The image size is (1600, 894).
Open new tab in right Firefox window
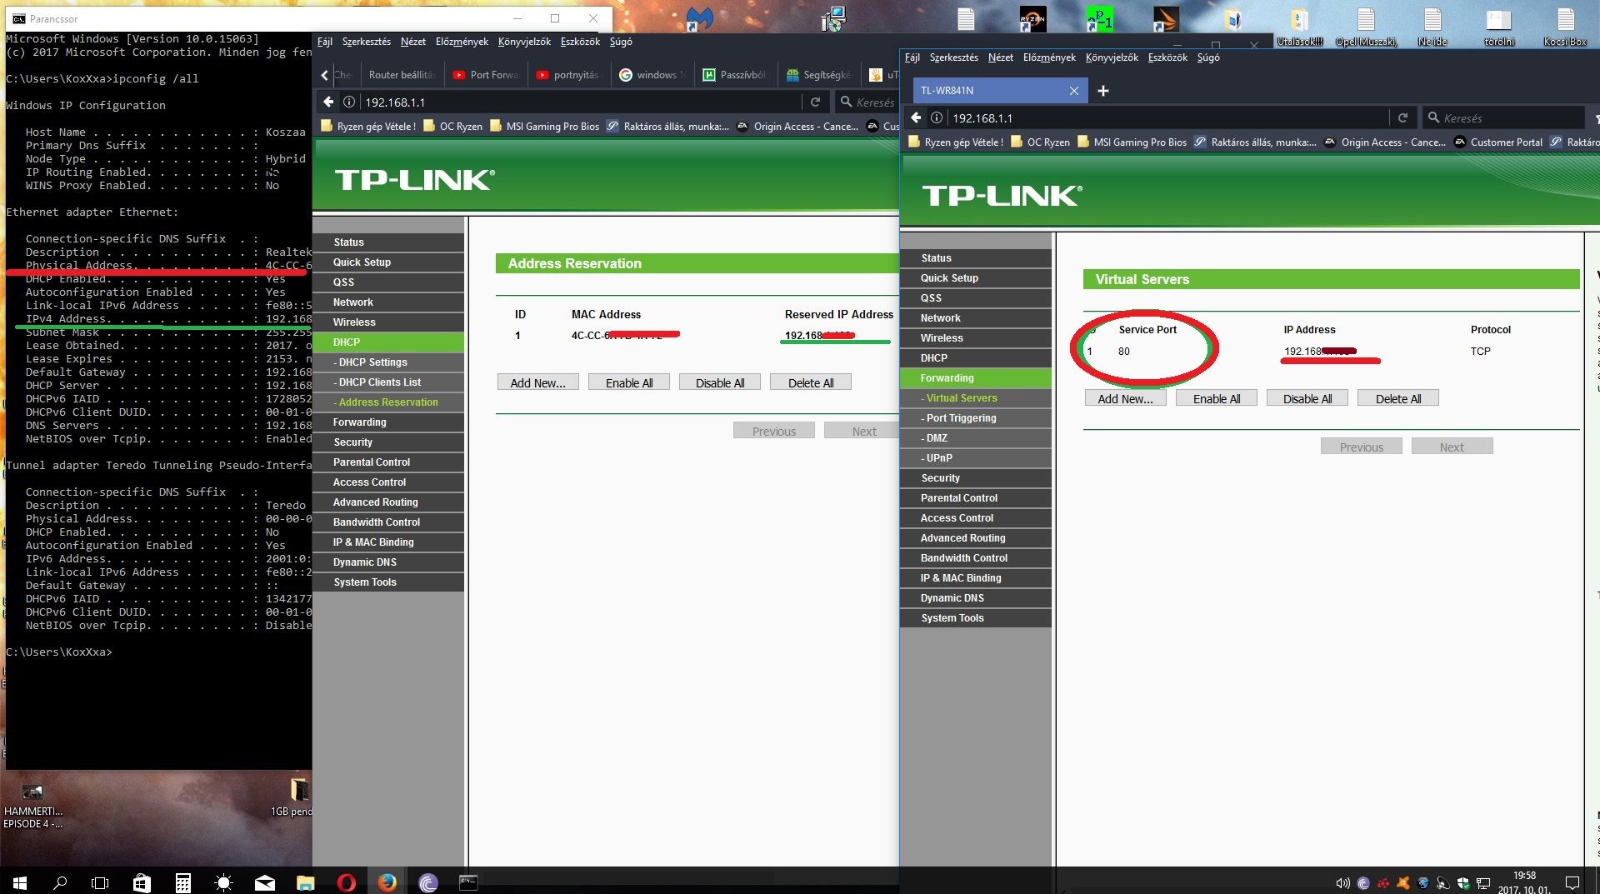point(1102,91)
